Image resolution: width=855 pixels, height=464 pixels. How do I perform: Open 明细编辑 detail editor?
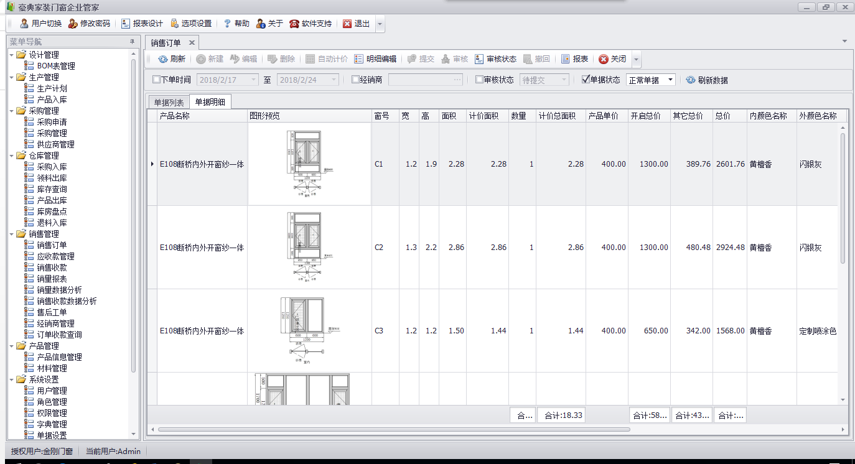[359, 59]
